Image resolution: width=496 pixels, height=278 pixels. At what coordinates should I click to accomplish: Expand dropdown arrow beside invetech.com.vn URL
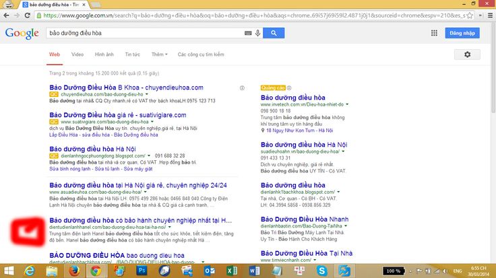click(347, 104)
